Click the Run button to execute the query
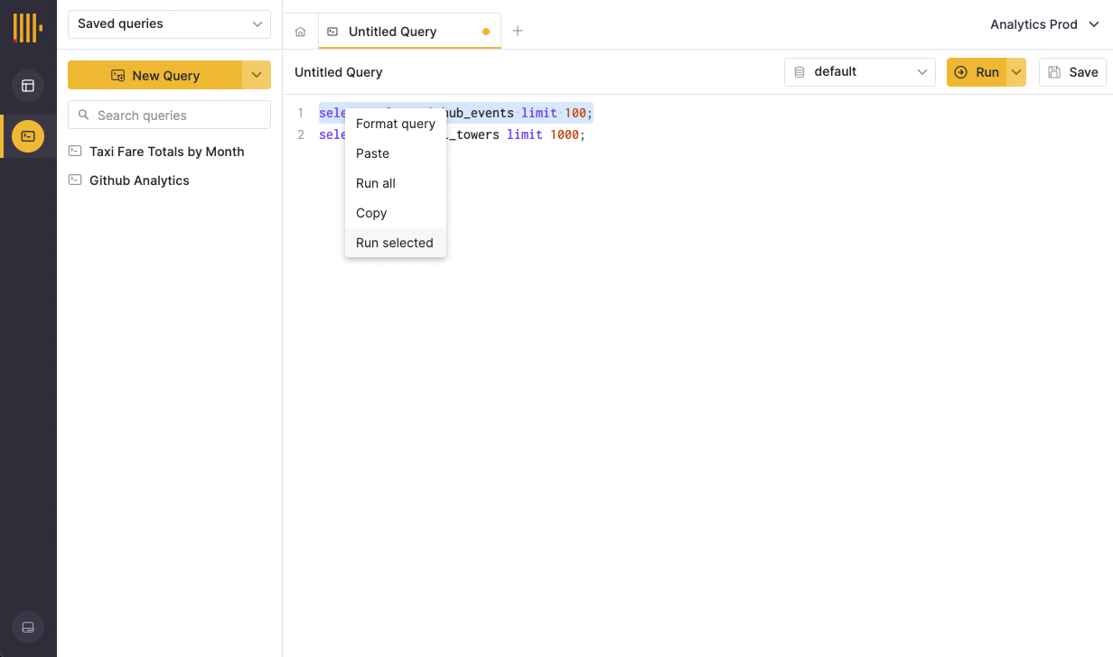The image size is (1113, 657). click(980, 71)
